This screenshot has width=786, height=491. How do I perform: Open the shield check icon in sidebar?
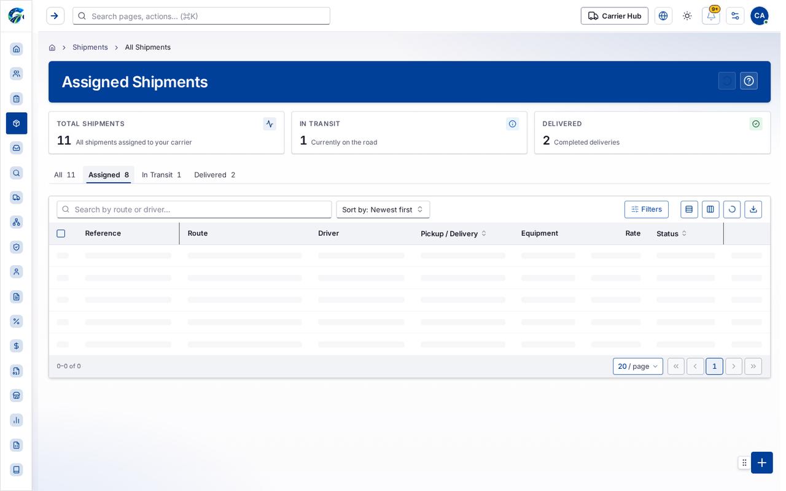[17, 247]
